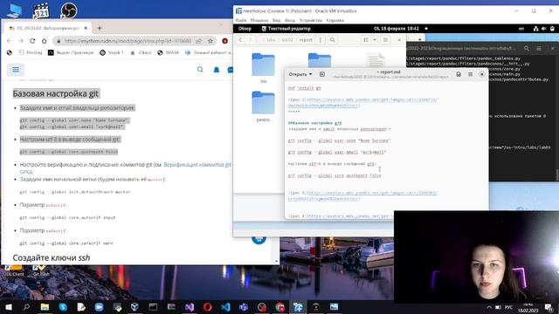Open the Машина menu in VirtualBox
This screenshot has width=559, height=314.
click(259, 20)
